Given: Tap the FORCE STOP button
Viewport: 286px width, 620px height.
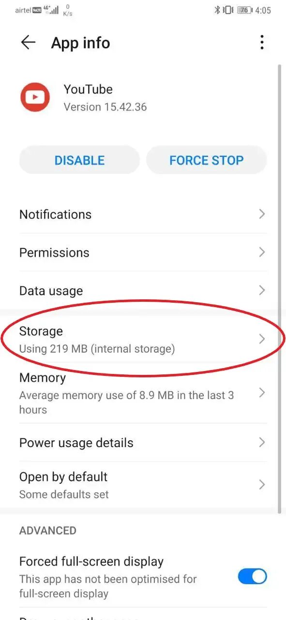Looking at the screenshot, I should point(206,160).
